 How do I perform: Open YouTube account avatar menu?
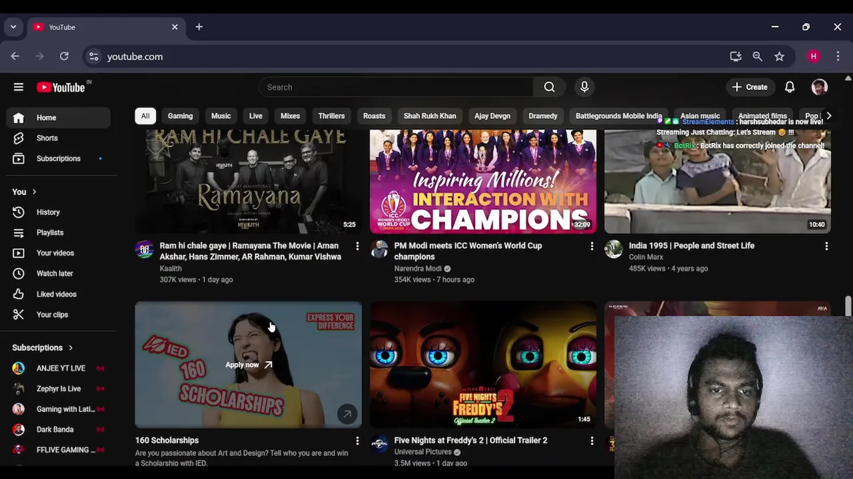pos(820,87)
